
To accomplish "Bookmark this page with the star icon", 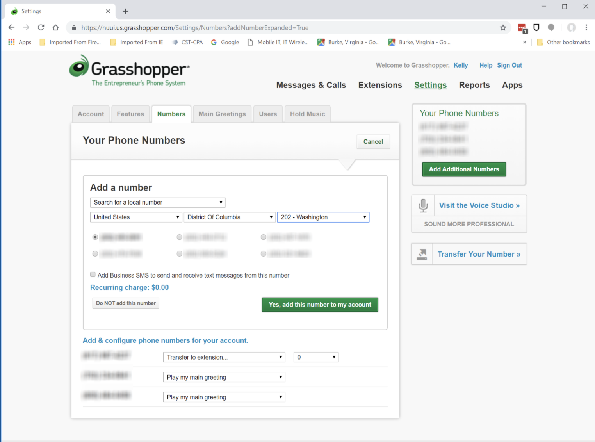I will 503,27.
